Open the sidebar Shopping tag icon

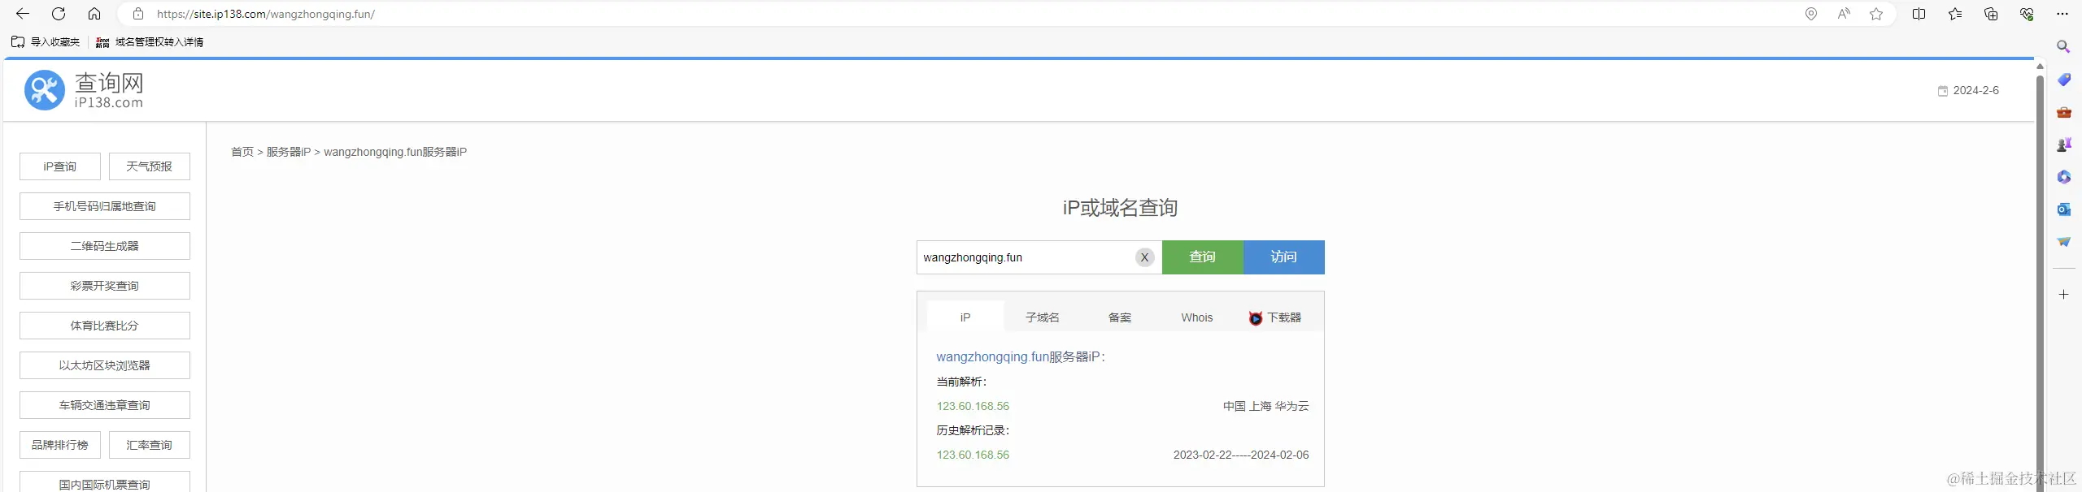[x=2063, y=80]
